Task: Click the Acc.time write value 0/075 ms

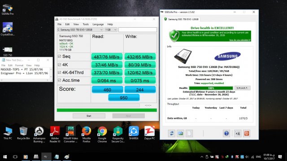Action: pos(140,80)
